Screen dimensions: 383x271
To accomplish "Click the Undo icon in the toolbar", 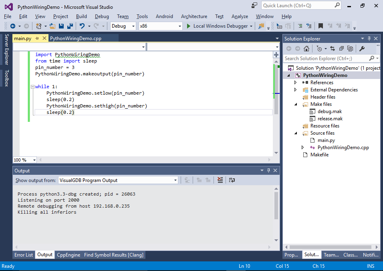I will 82,26.
